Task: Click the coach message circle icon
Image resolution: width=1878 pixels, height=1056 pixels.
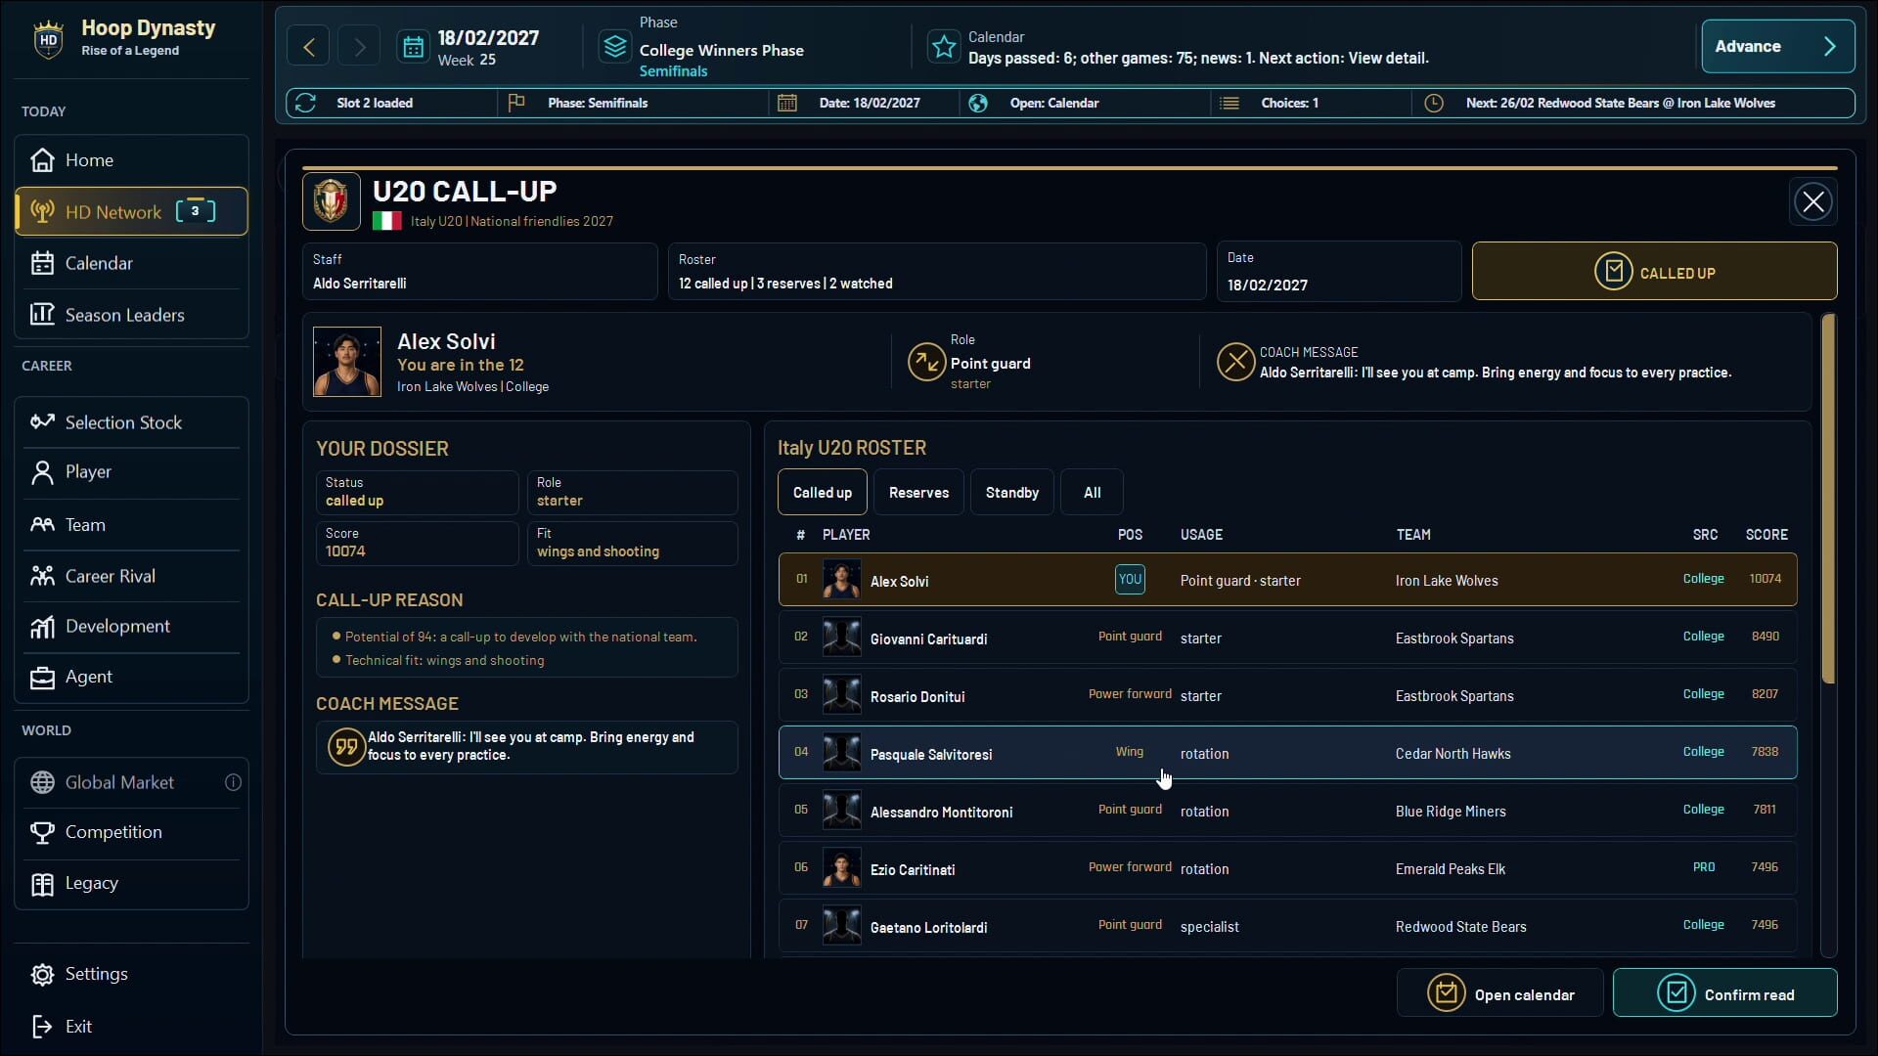Action: 1235,362
